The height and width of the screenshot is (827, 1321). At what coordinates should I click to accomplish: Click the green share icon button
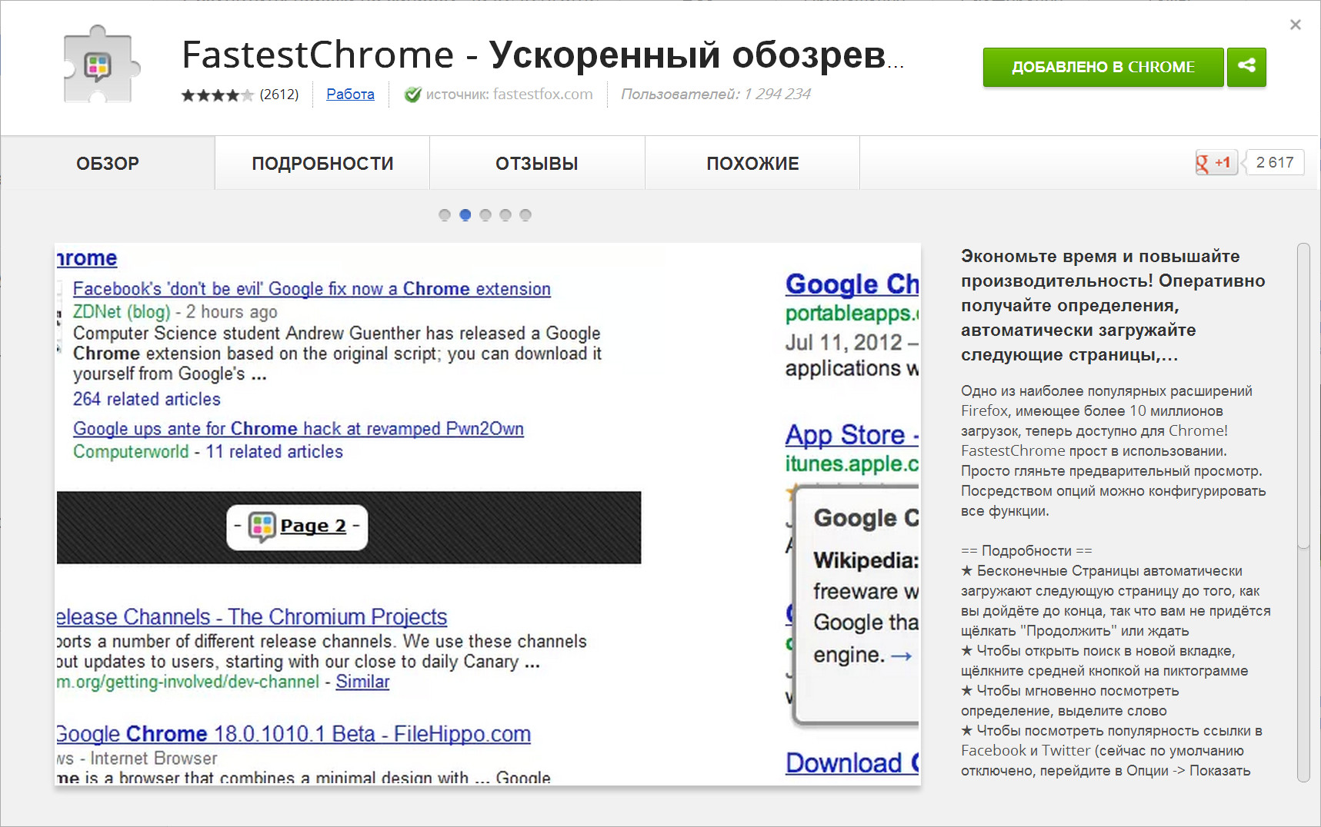tap(1246, 67)
